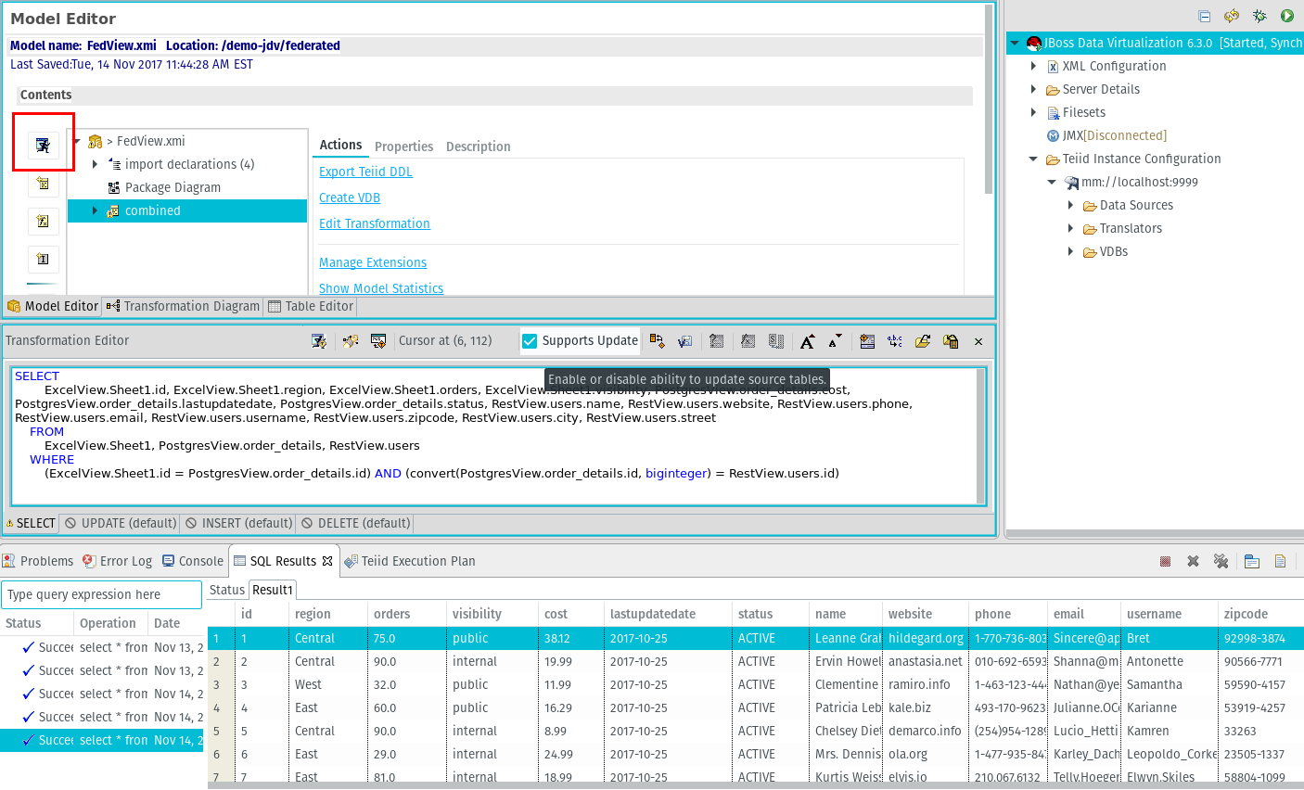
Task: Click the reconcile icon right of Supports Update
Action: point(657,341)
